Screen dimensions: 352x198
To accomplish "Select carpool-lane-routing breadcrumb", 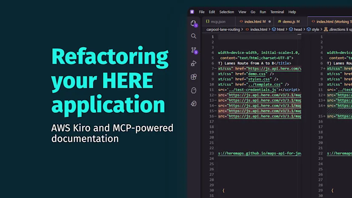I will [223, 29].
